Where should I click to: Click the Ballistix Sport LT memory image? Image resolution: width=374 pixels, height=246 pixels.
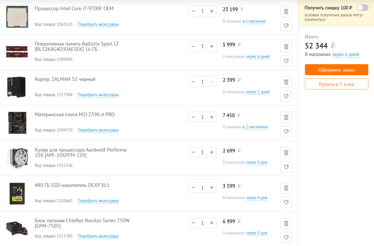[x=17, y=51]
